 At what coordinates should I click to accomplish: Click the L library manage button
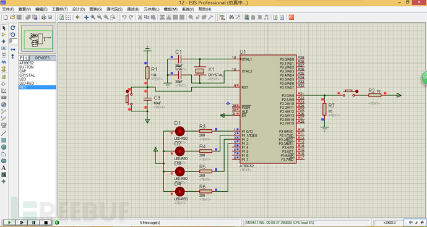click(26, 58)
